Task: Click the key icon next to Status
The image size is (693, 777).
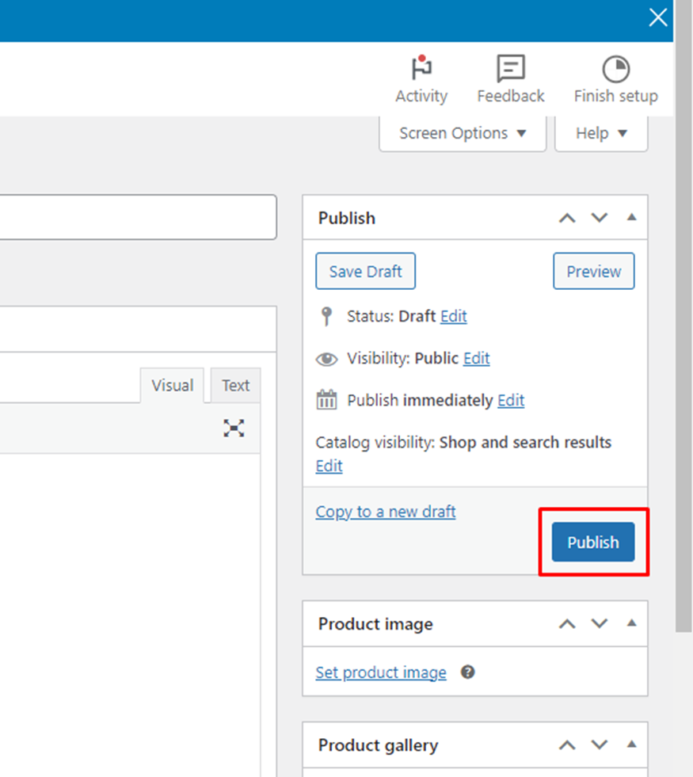Action: point(326,315)
